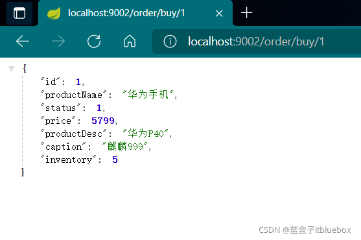The height and width of the screenshot is (240, 361).
Task: Go to the home page icon
Action: pyautogui.click(x=130, y=42)
